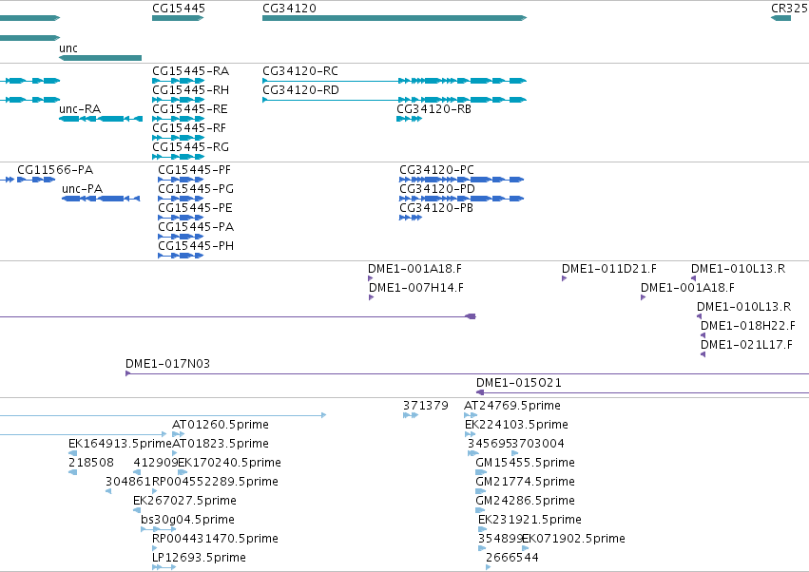
Task: Select transcript CG15445-RH
Action: point(190,90)
